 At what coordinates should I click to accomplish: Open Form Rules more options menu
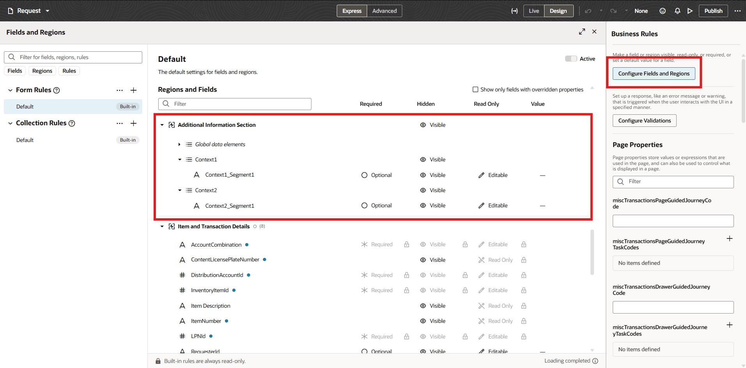120,90
